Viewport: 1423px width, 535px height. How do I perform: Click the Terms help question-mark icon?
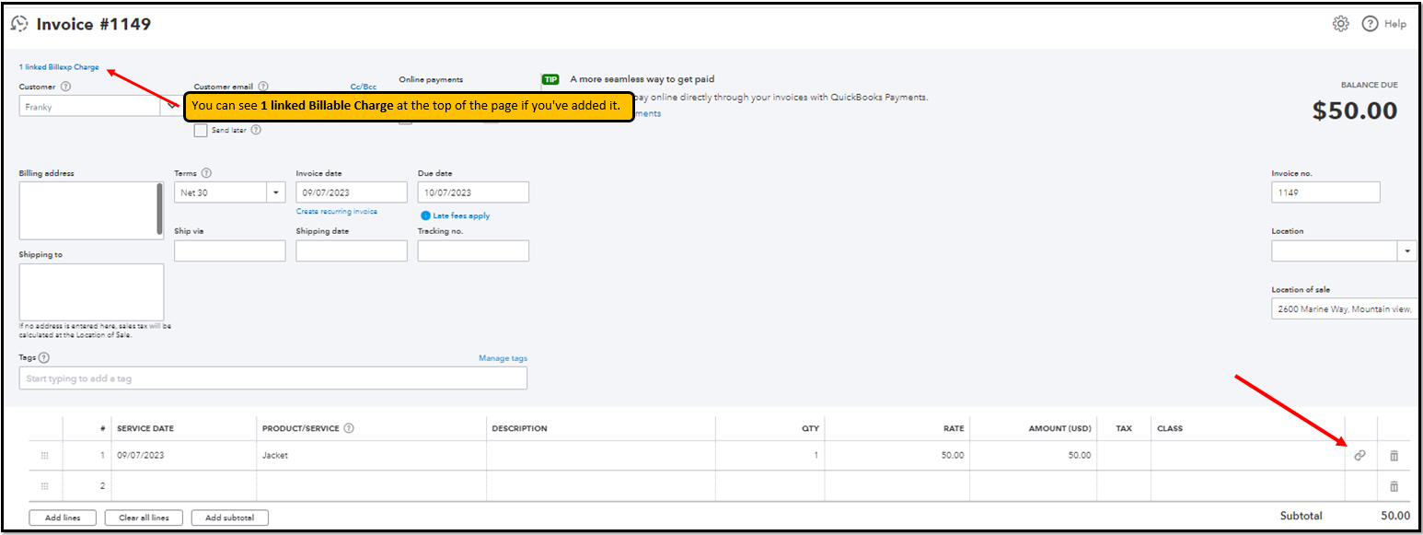(x=205, y=172)
